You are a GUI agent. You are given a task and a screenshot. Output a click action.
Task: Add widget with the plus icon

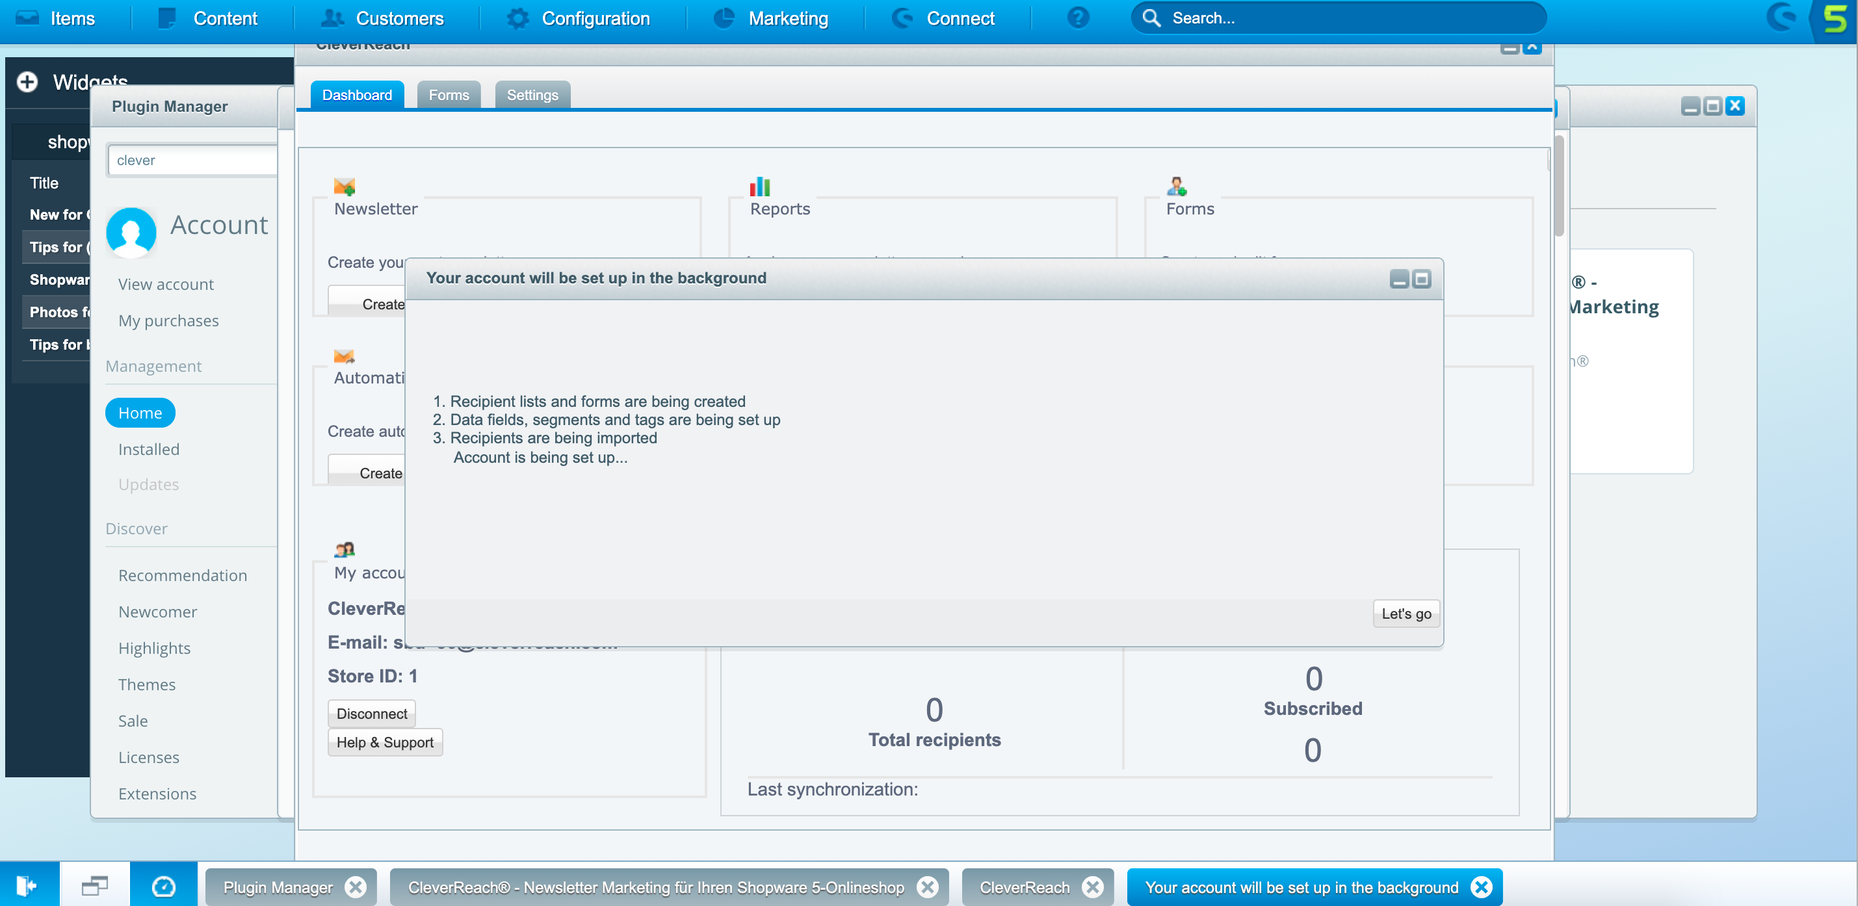click(27, 83)
